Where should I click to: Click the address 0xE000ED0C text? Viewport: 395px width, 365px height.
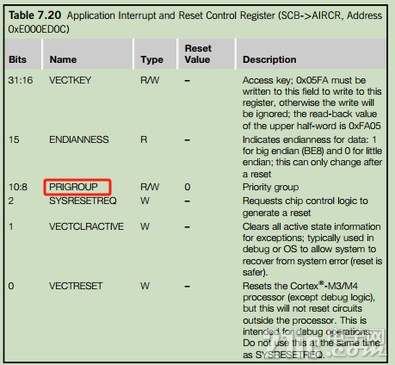[39, 29]
